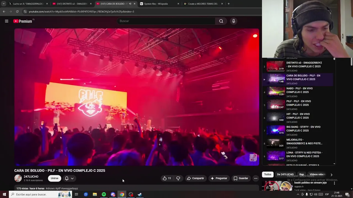Open a new browser tab
Screen dimensions: 353x198
(229, 4)
